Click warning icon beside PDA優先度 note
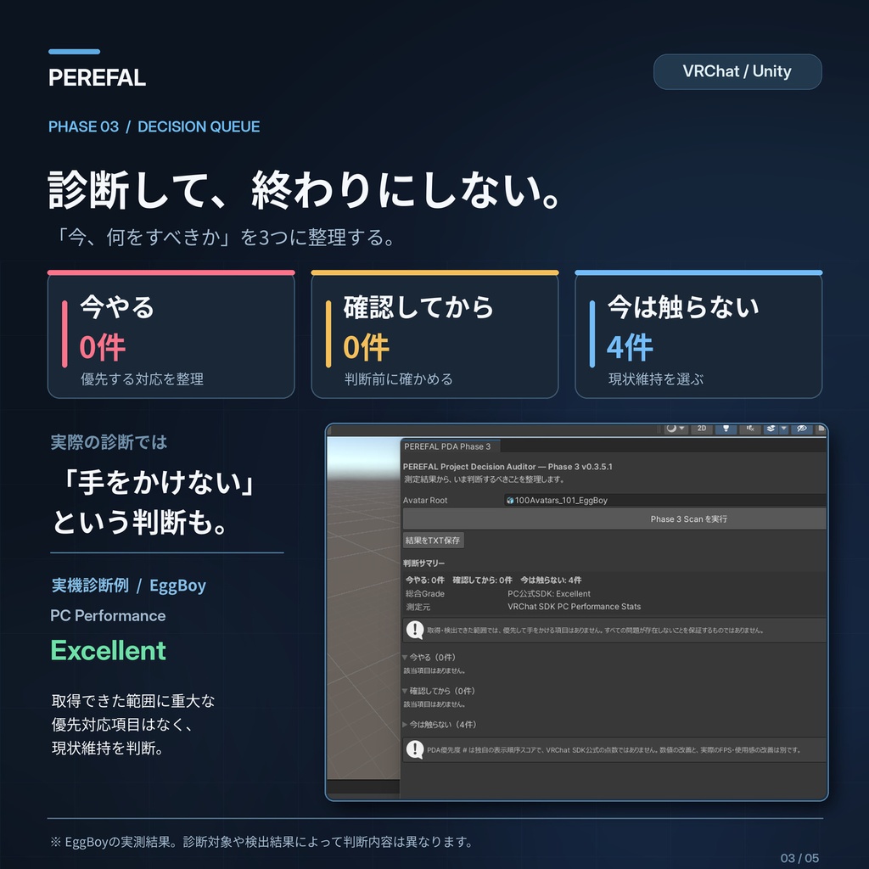The width and height of the screenshot is (869, 869). click(414, 749)
